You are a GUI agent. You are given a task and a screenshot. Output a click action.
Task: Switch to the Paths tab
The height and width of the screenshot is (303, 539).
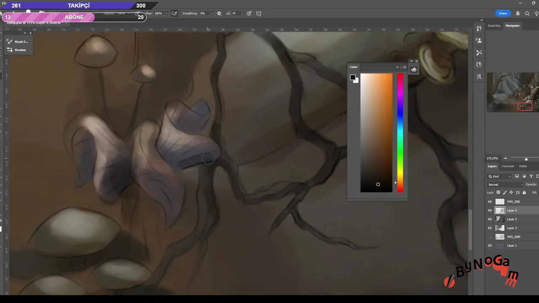coord(523,166)
